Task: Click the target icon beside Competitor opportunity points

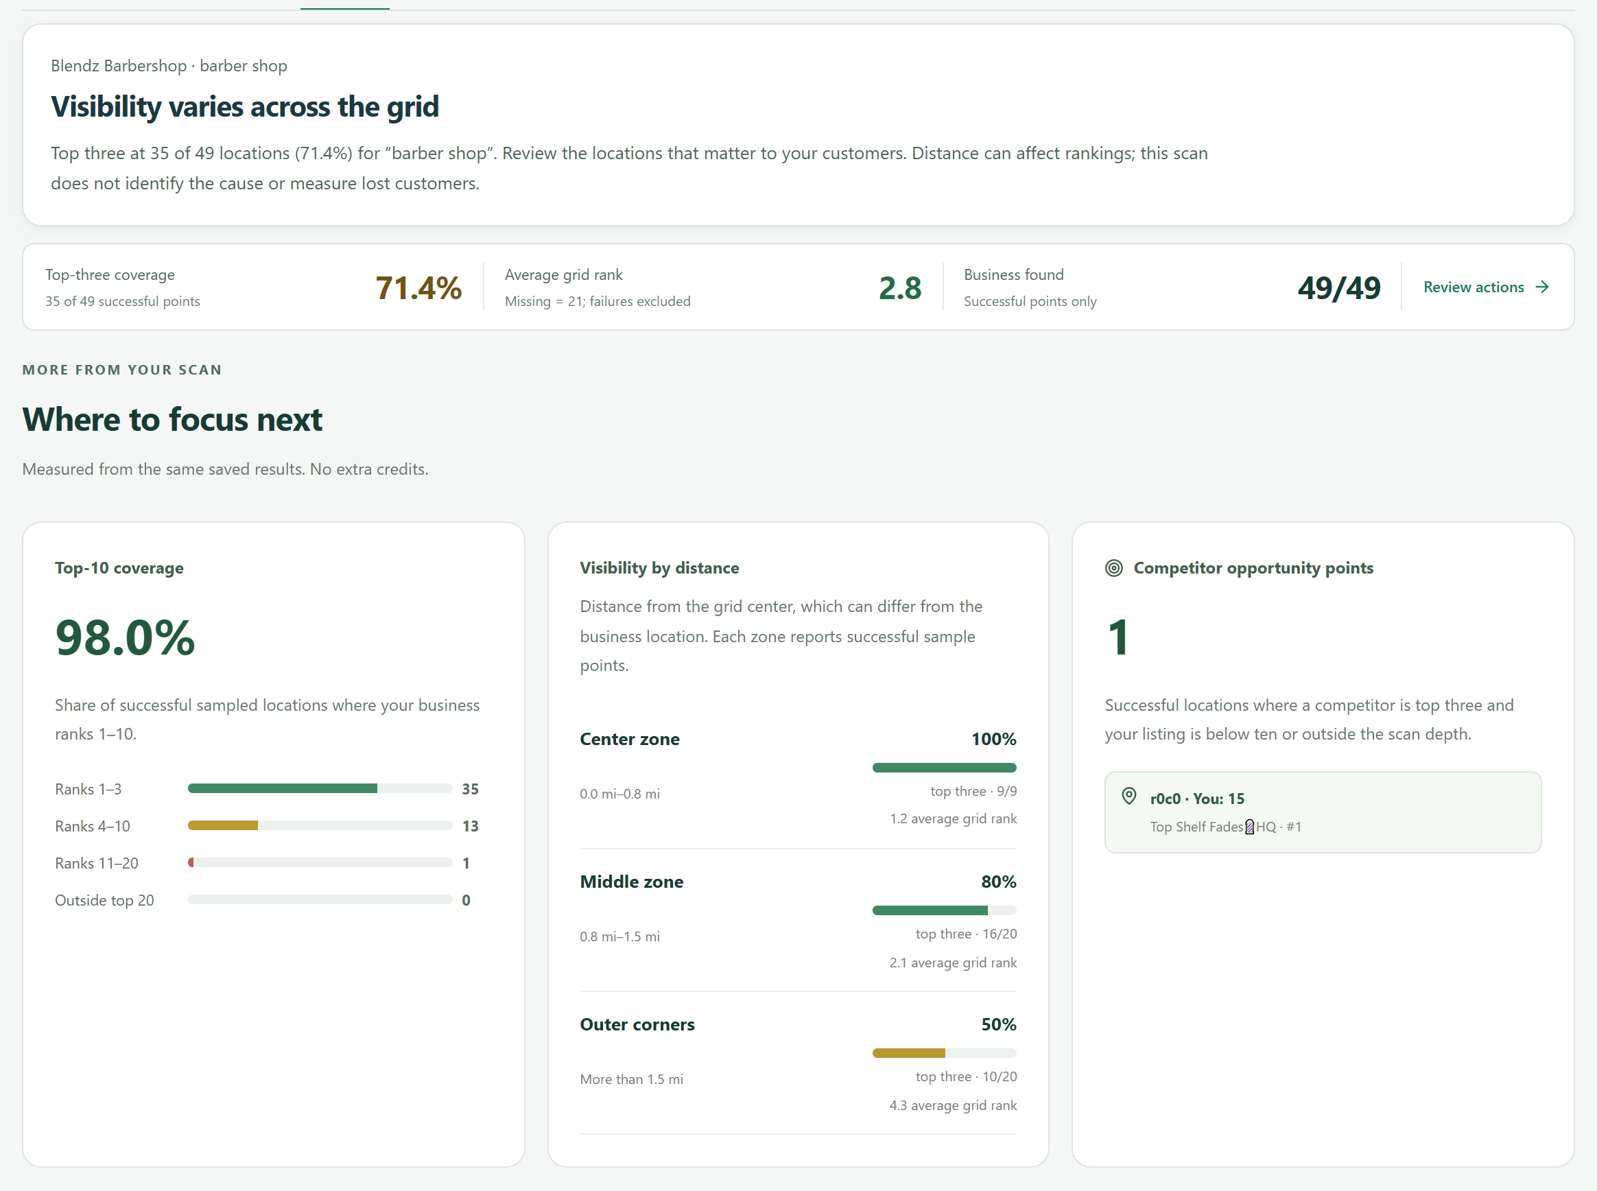Action: (1113, 568)
